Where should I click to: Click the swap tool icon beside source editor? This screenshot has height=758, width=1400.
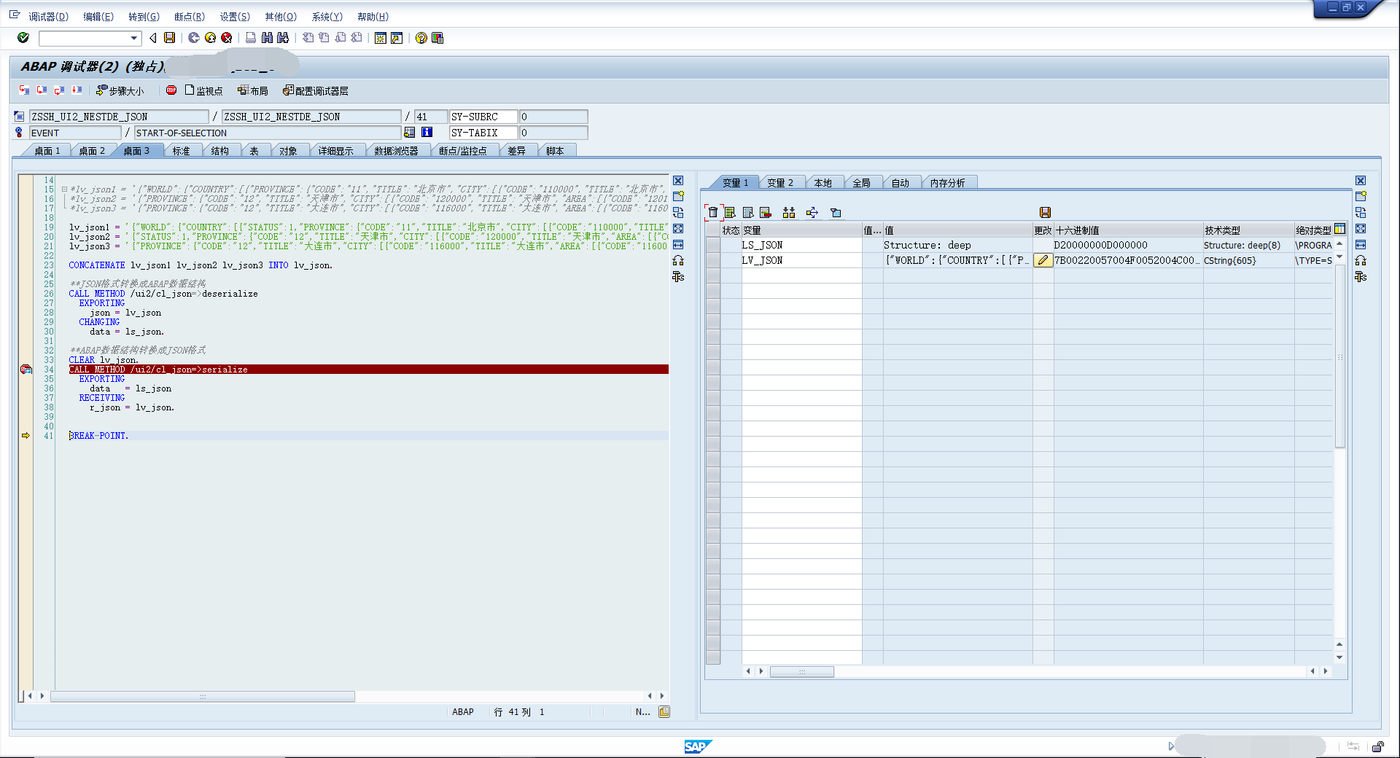(x=678, y=213)
